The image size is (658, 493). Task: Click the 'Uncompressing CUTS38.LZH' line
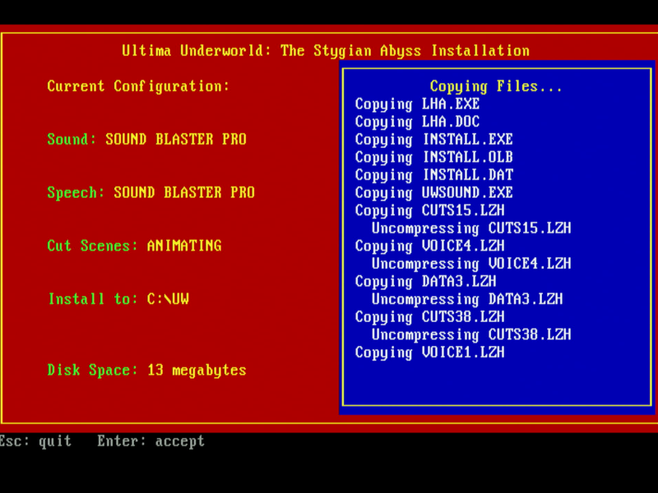pyautogui.click(x=471, y=335)
